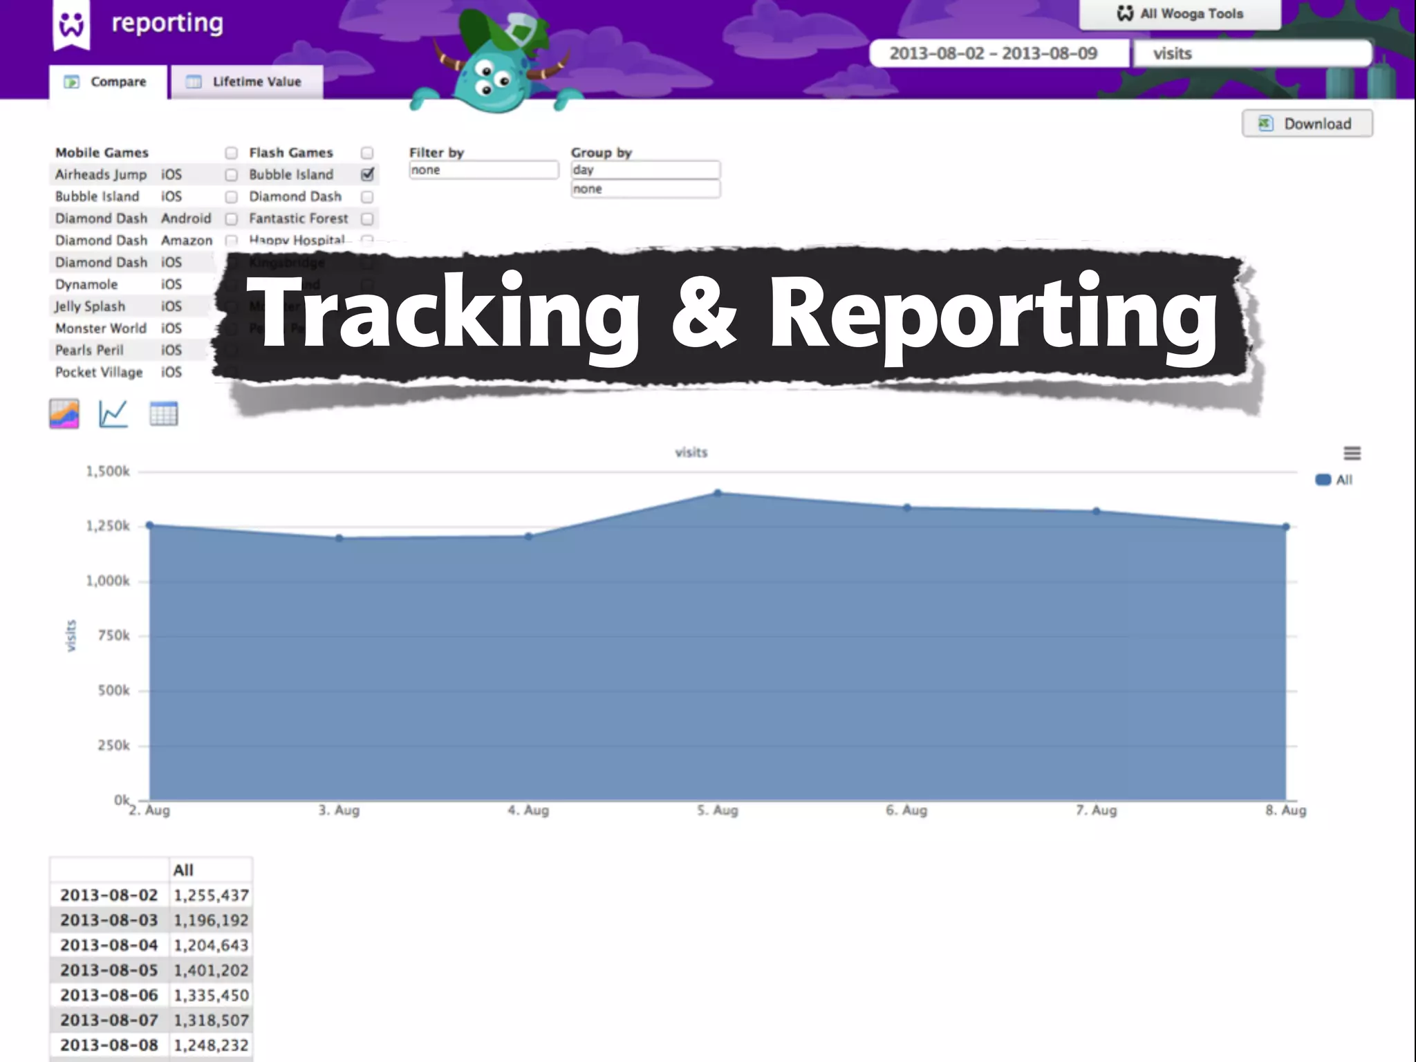Switch to the table view icon
Image resolution: width=1416 pixels, height=1062 pixels.
[x=164, y=413]
